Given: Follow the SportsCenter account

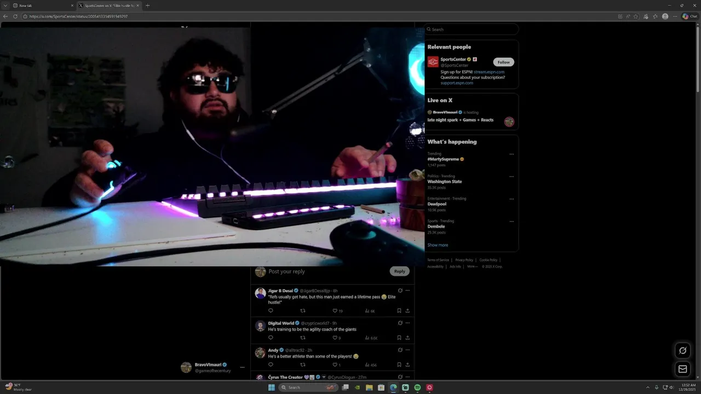Looking at the screenshot, I should pos(503,62).
